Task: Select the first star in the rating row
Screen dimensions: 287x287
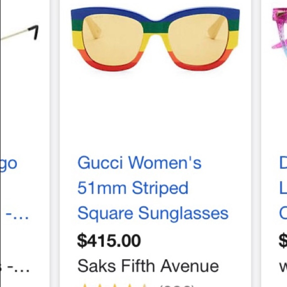Action: (x=84, y=285)
